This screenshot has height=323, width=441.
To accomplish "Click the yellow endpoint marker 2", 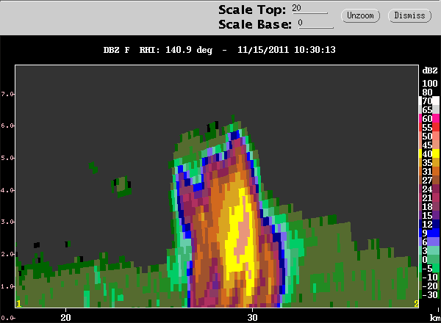I will 416,304.
